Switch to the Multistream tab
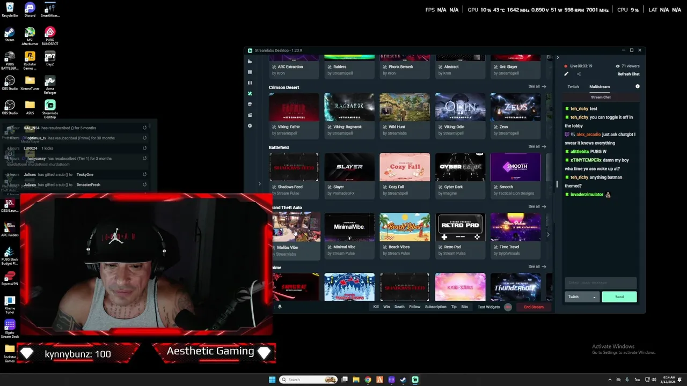This screenshot has height=386, width=687. pyautogui.click(x=600, y=86)
